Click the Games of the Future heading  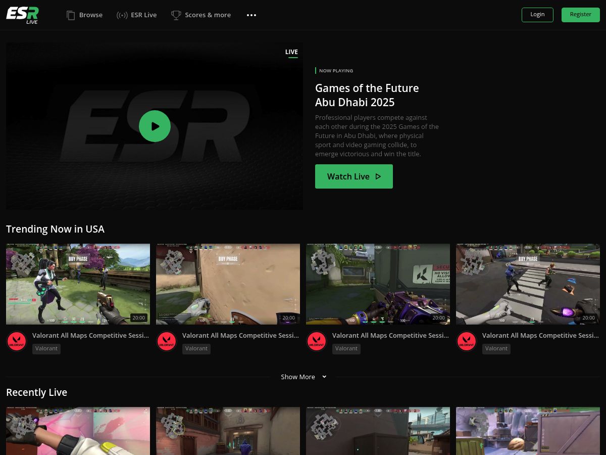click(367, 95)
